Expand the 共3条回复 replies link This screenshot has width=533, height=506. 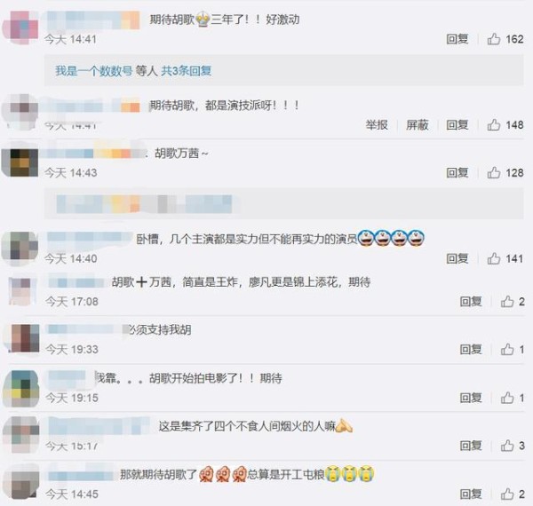pyautogui.click(x=187, y=71)
